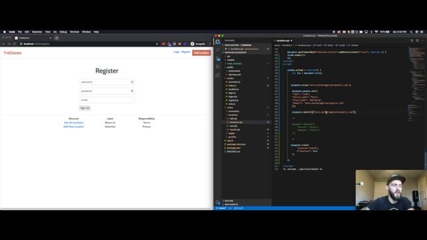Screen dimensions: 427x240
Task: Click the About Us footer link
Action: click(x=110, y=123)
